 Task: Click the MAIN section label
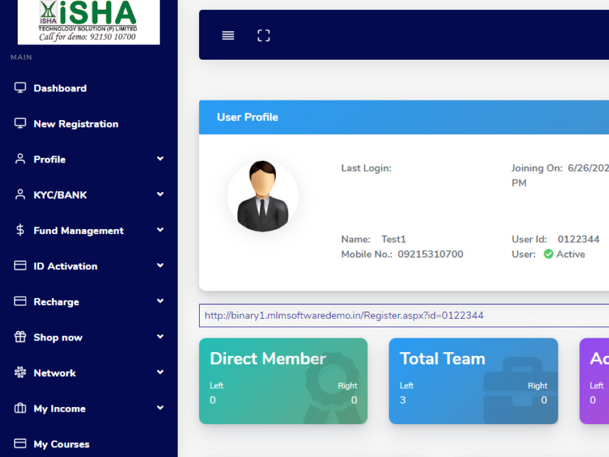click(x=21, y=57)
